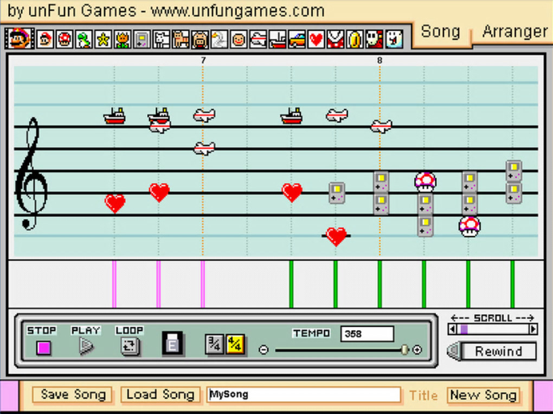This screenshot has width=553, height=414.
Task: Click the airplane note on the measure 8 line
Action: [x=381, y=126]
